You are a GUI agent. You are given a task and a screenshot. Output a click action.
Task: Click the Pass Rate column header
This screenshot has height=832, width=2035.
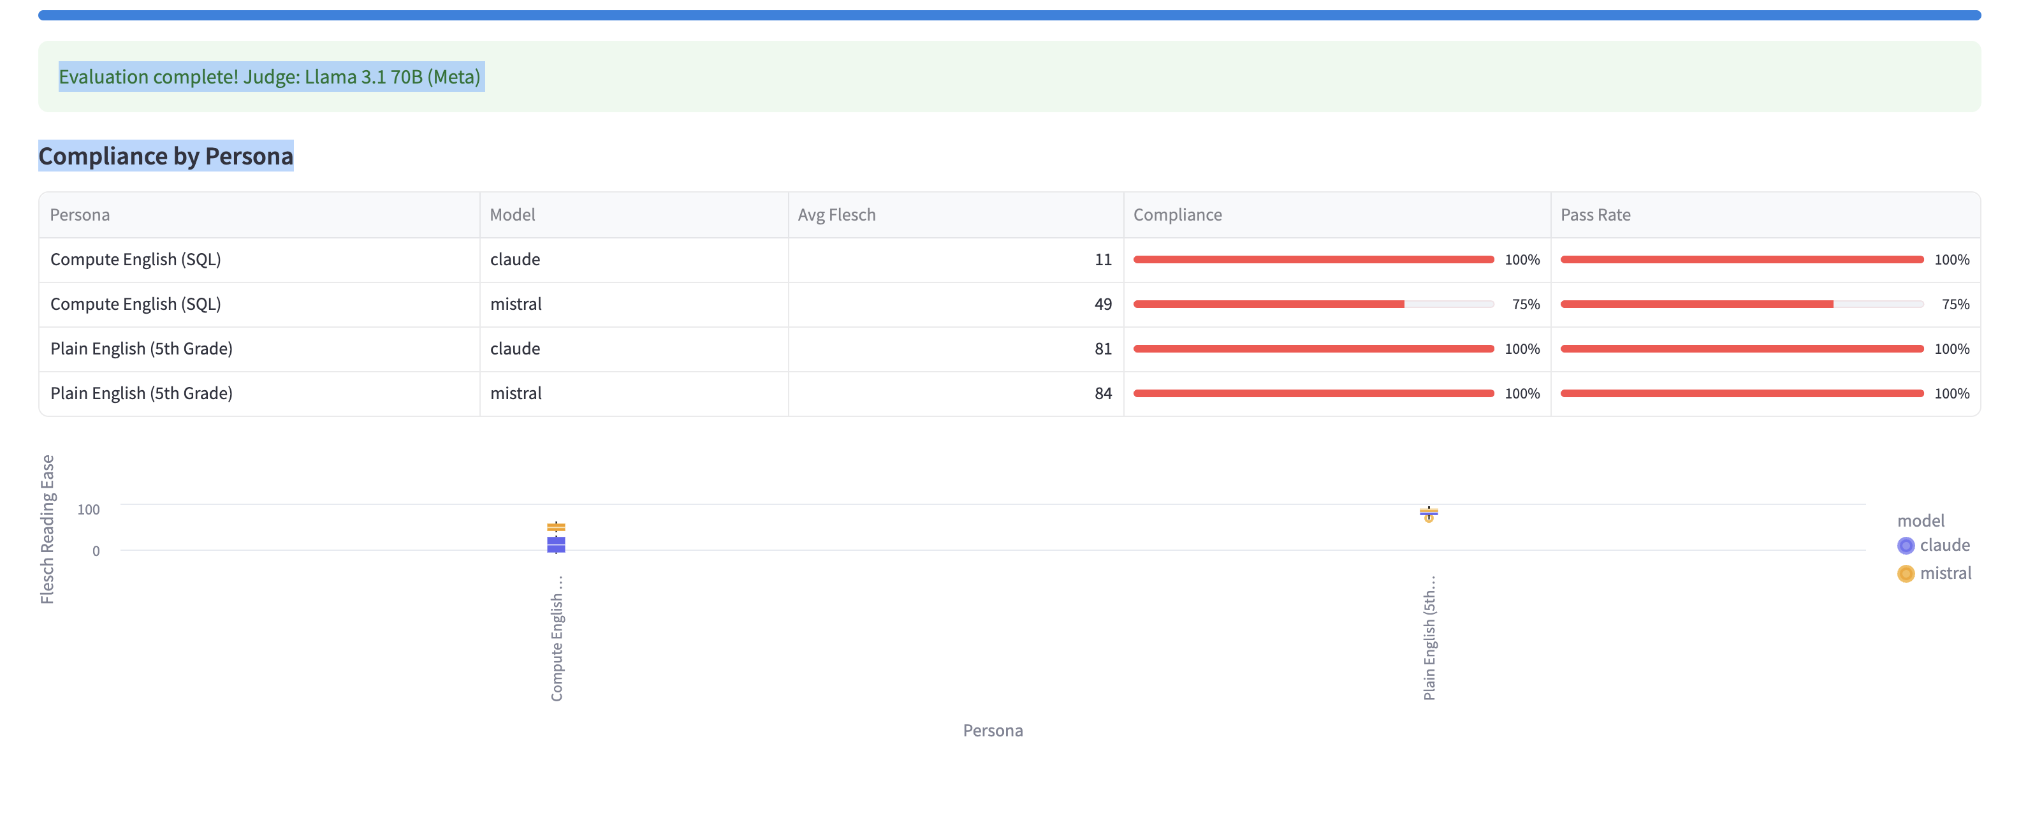1595,215
